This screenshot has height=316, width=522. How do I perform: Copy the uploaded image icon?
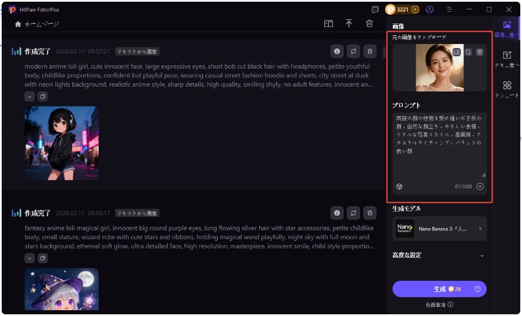pyautogui.click(x=468, y=52)
